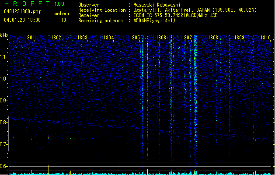Click the tallest yellow spike near 1802
The height and width of the screenshot is (175, 275).
tap(49, 170)
